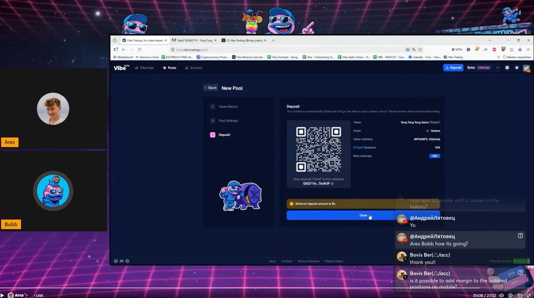Image resolution: width=534 pixels, height=298 pixels.
Task: Open Weitere Lesezeichen bookmarks folder
Action: [517, 57]
